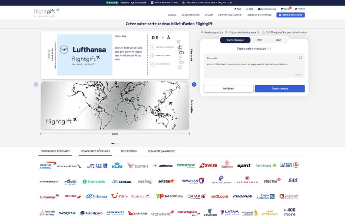345x224 pixels.
Task: Click the Précédent button
Action: [x=228, y=89]
